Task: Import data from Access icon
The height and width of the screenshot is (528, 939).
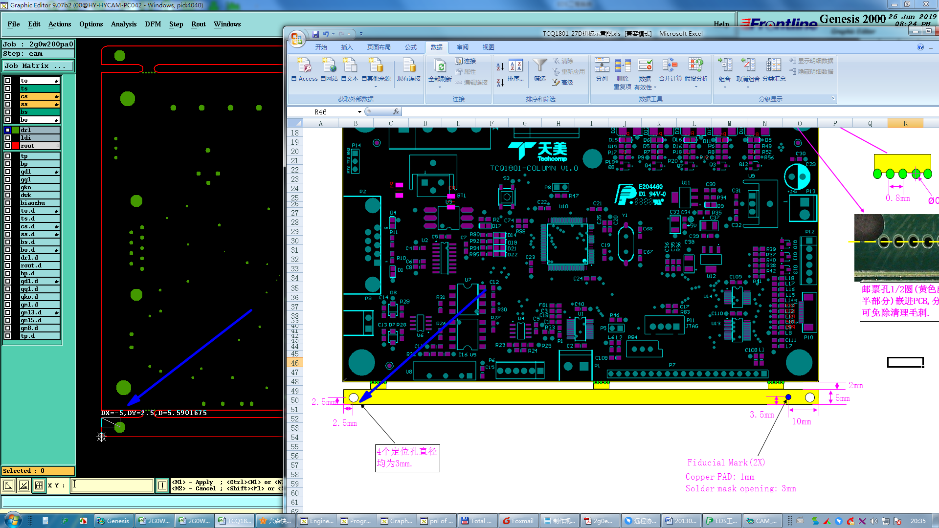Action: [304, 66]
